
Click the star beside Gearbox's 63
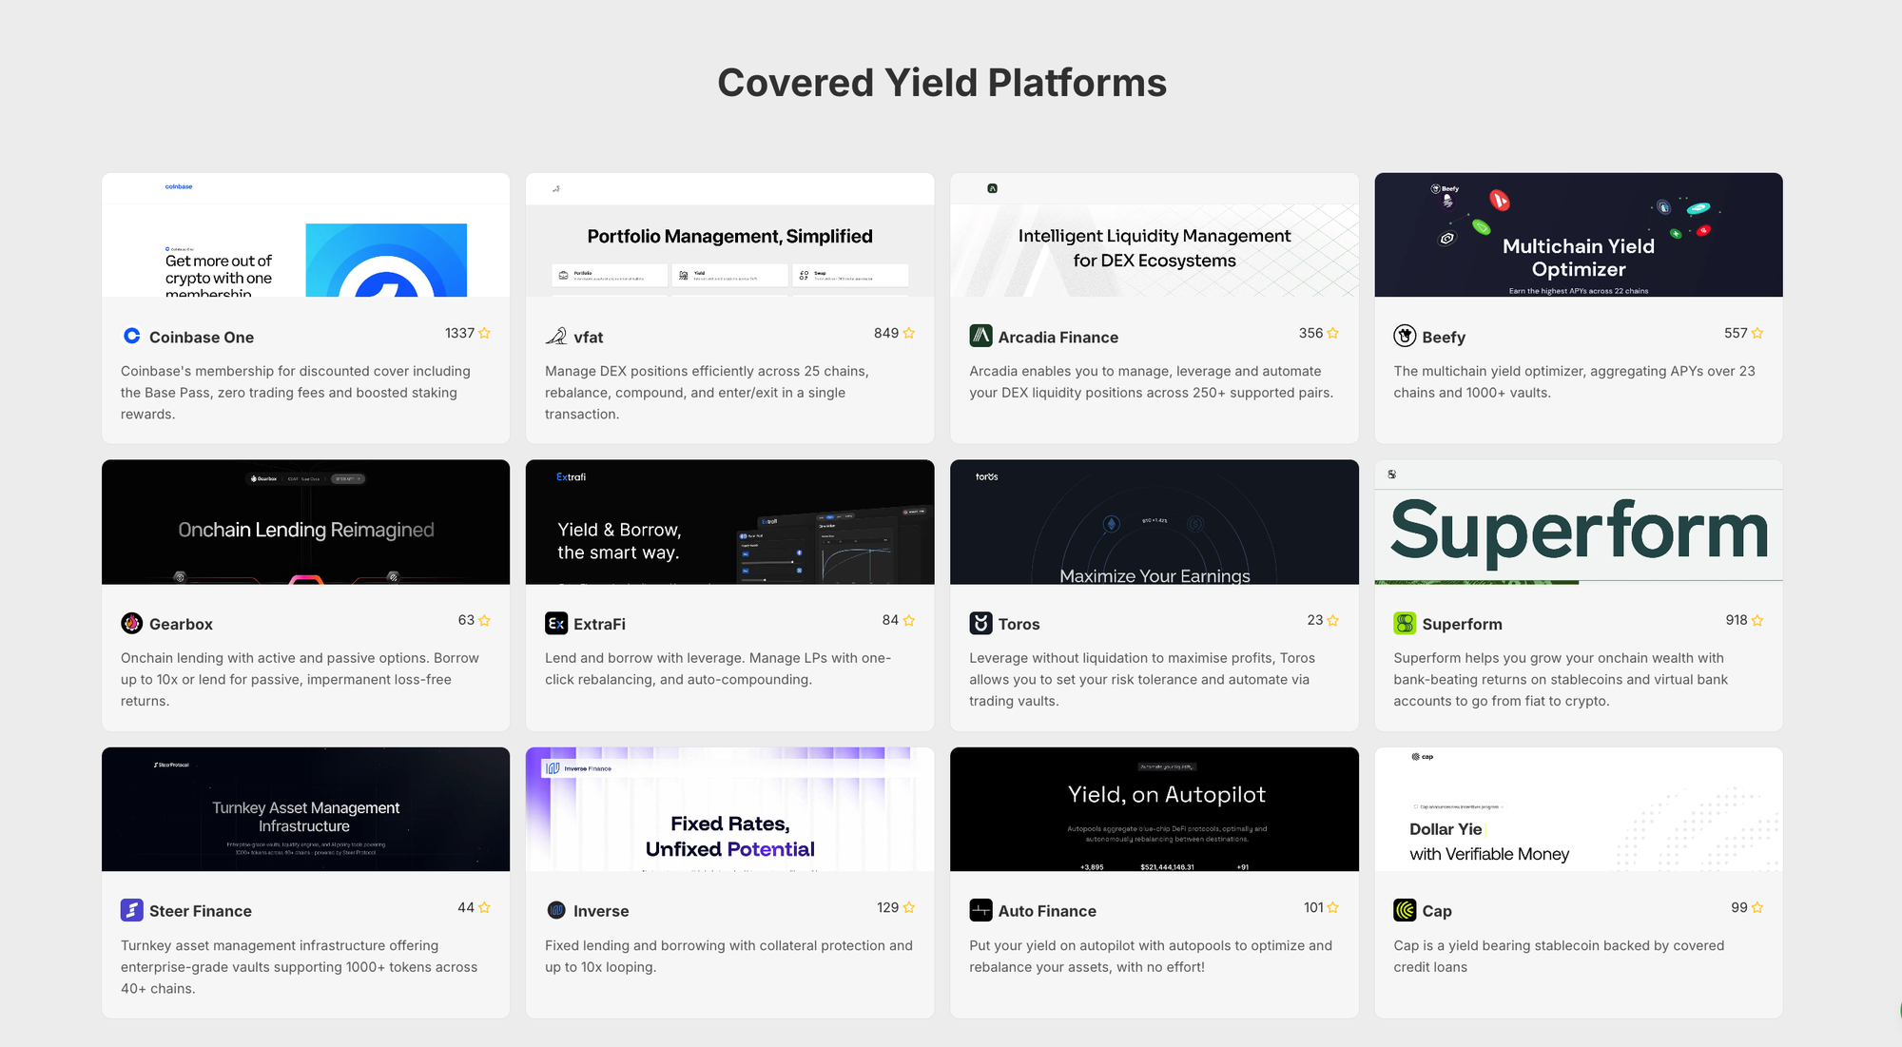coord(484,620)
